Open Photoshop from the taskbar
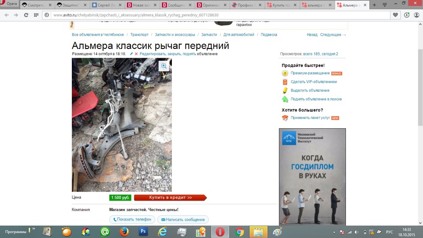423x238 pixels. 143,231
